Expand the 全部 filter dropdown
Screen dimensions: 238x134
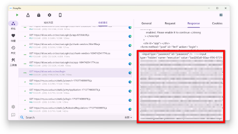[128, 117]
